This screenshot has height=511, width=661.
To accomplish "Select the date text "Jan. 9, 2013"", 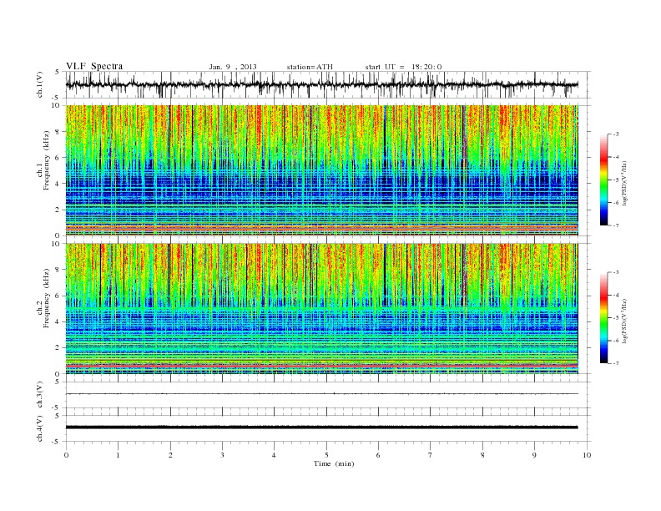I will click(x=233, y=67).
